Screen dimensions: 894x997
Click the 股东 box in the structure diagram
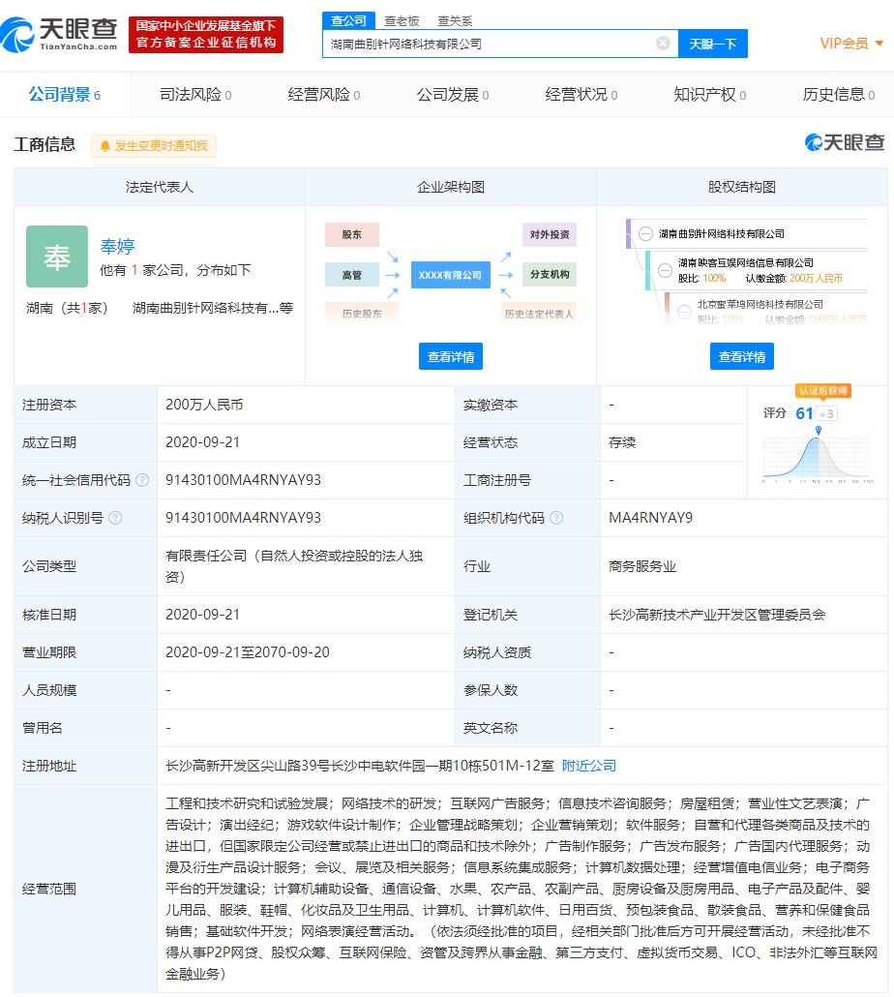point(352,234)
